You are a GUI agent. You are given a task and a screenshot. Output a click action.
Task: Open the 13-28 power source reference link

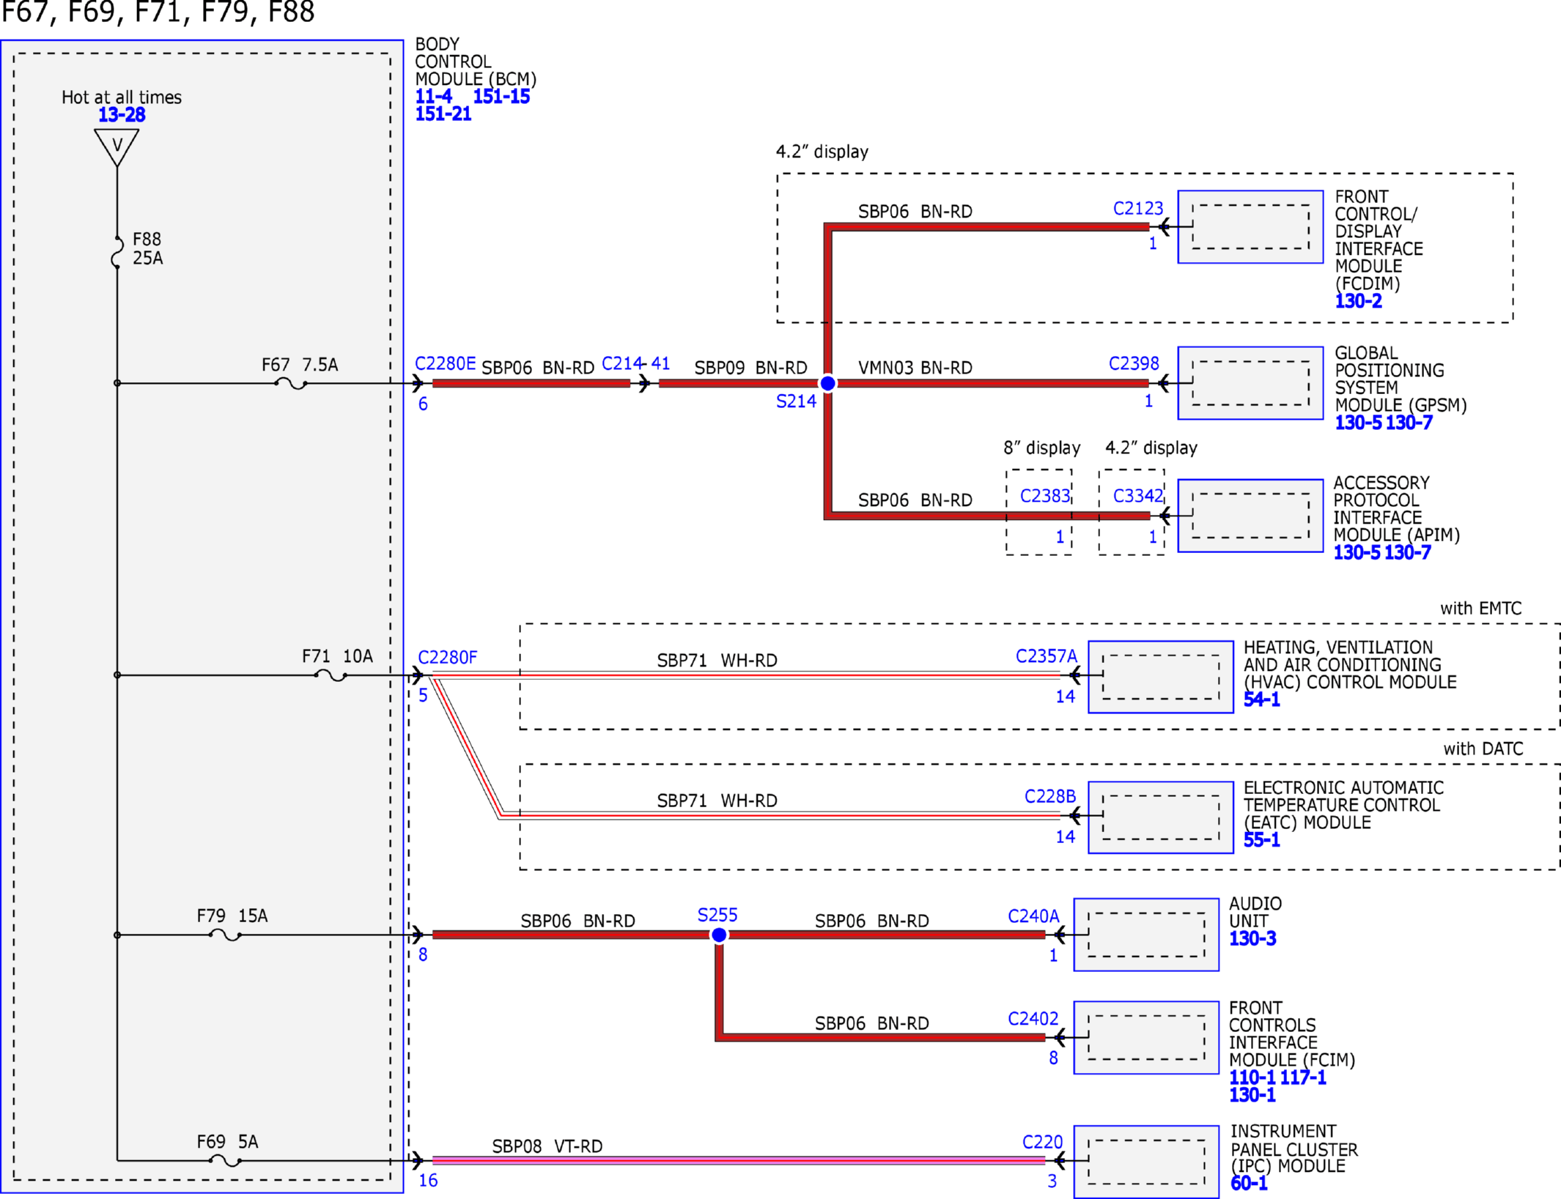122,115
